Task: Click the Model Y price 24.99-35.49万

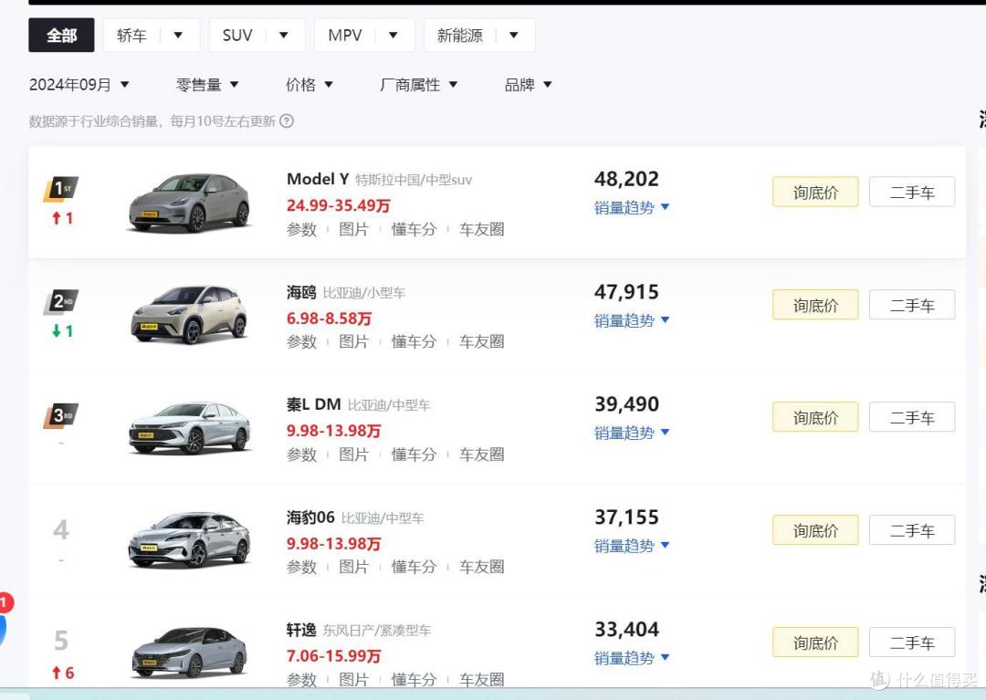Action: [339, 205]
